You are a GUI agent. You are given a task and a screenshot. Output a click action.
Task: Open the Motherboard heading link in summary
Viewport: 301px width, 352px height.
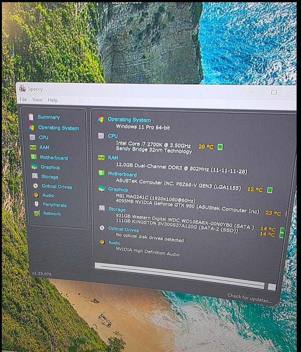(122, 174)
